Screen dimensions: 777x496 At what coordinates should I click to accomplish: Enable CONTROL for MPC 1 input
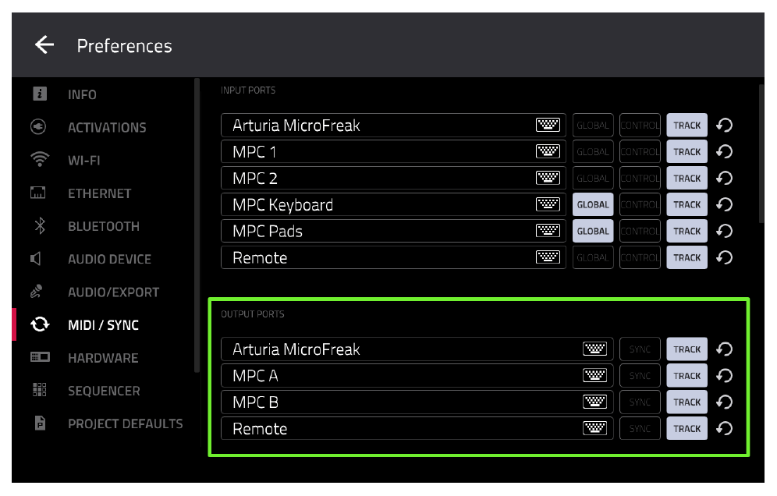coord(640,151)
